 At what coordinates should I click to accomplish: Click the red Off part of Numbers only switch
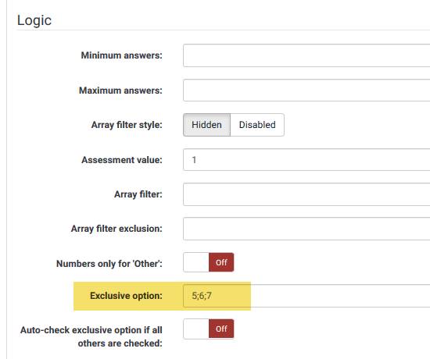pyautogui.click(x=221, y=262)
